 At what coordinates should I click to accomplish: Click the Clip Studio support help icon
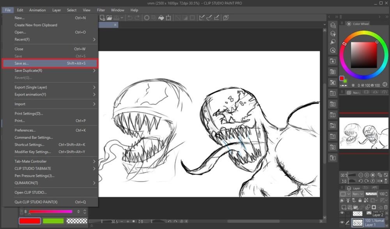pyautogui.click(x=226, y=18)
